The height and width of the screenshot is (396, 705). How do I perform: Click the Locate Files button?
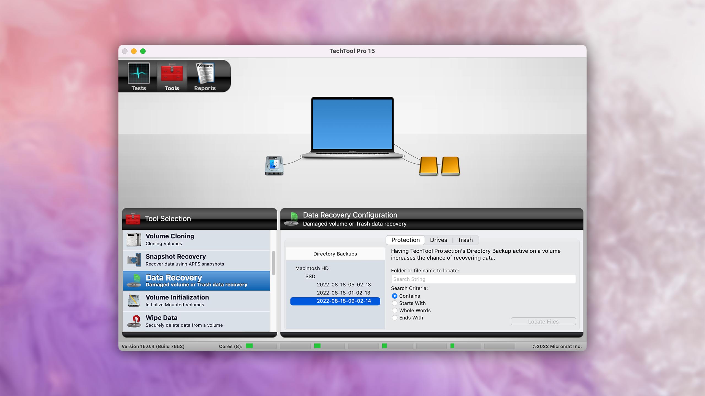click(x=543, y=321)
